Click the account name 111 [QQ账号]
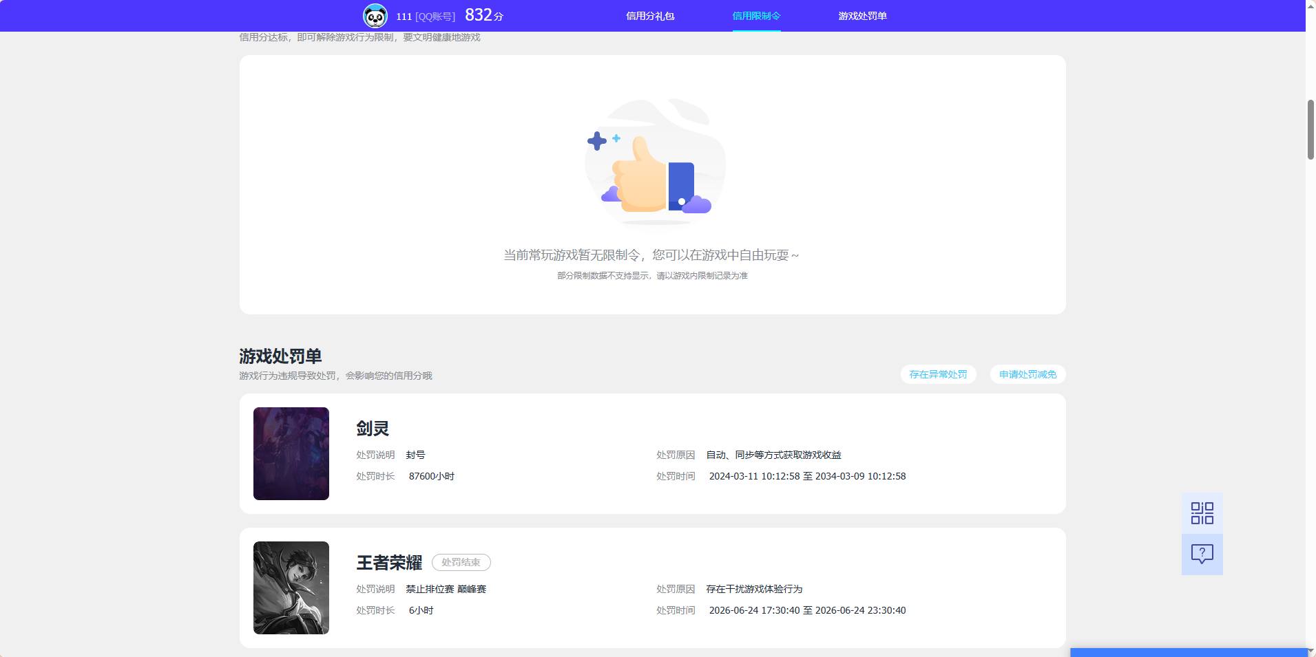This screenshot has width=1316, height=657. [x=426, y=17]
